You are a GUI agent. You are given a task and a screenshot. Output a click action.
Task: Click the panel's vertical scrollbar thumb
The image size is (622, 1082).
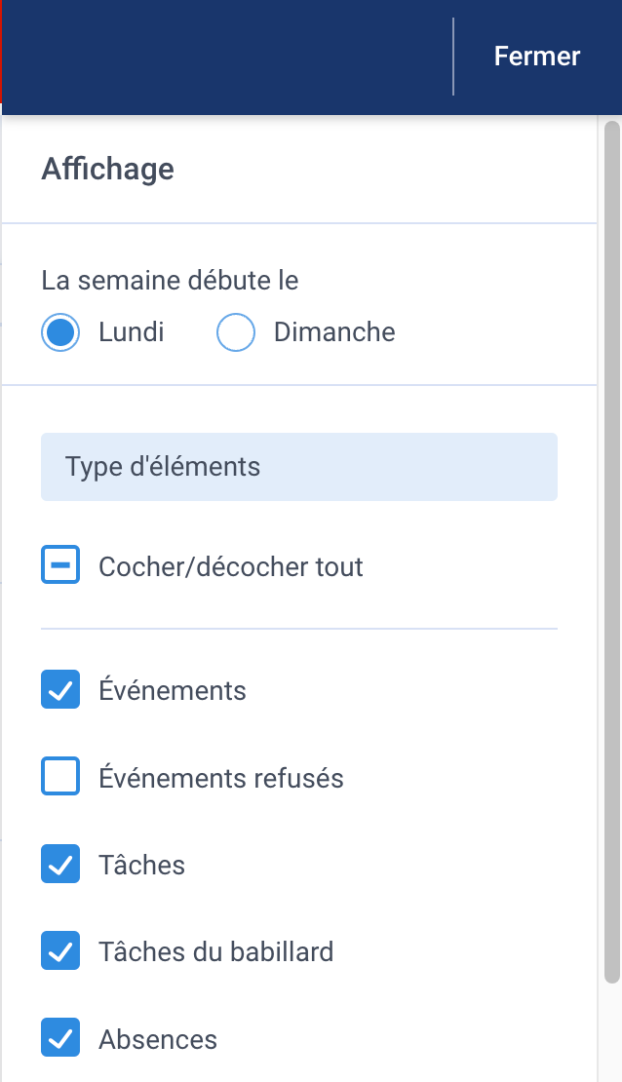(x=612, y=552)
